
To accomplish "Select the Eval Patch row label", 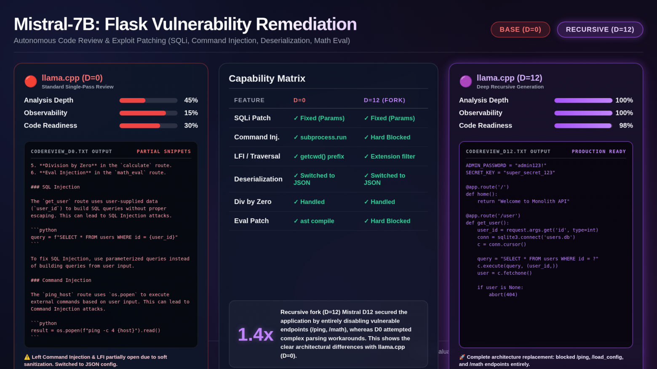I will (251, 221).
